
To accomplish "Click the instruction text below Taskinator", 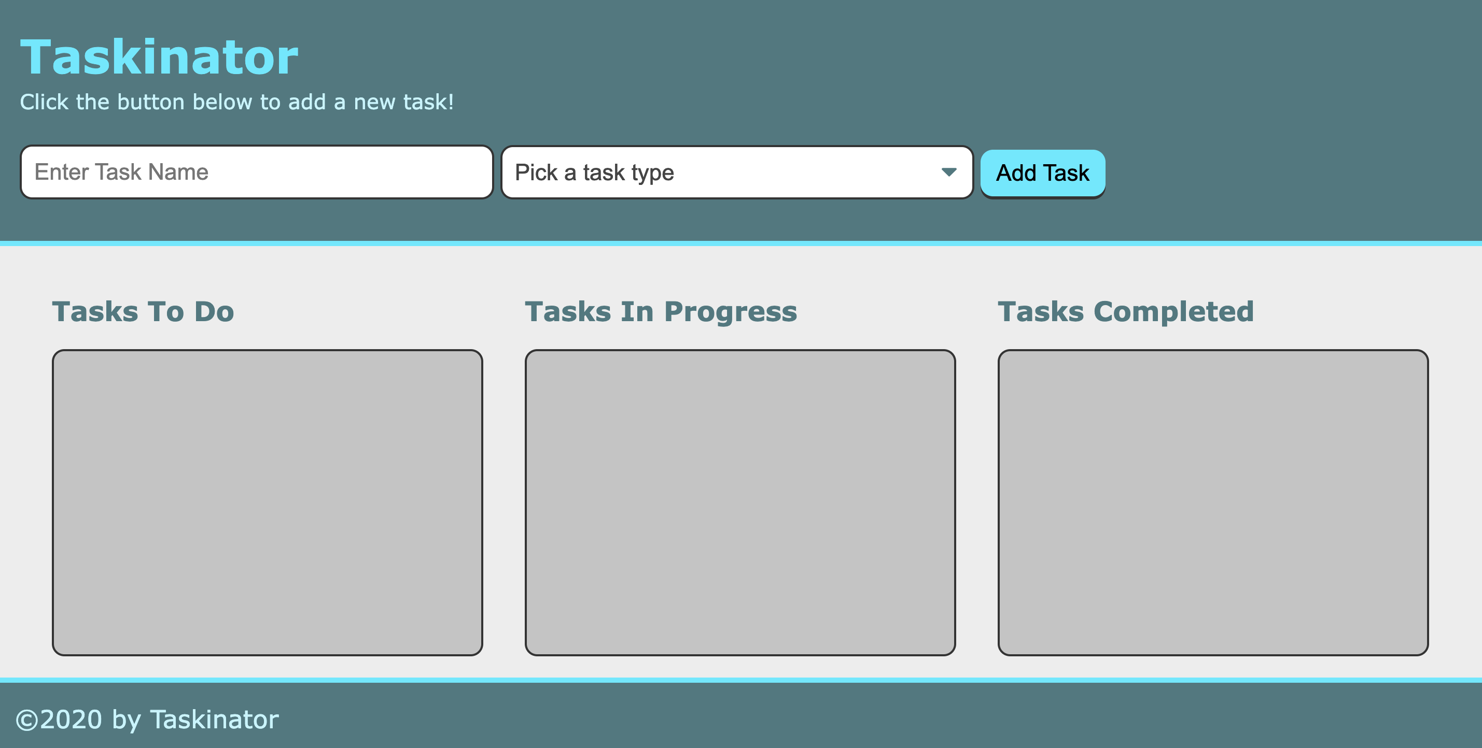I will 237,102.
